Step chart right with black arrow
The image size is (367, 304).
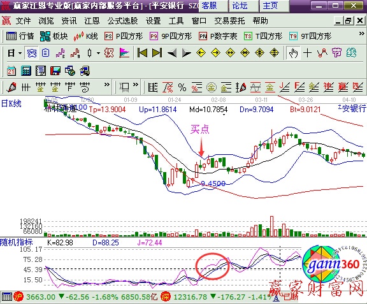(187, 53)
